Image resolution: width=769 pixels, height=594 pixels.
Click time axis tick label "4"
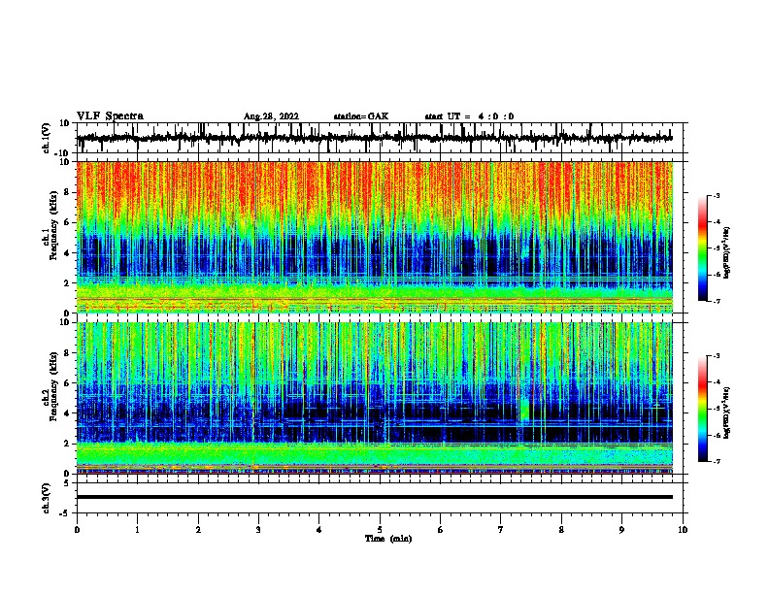[x=319, y=530]
